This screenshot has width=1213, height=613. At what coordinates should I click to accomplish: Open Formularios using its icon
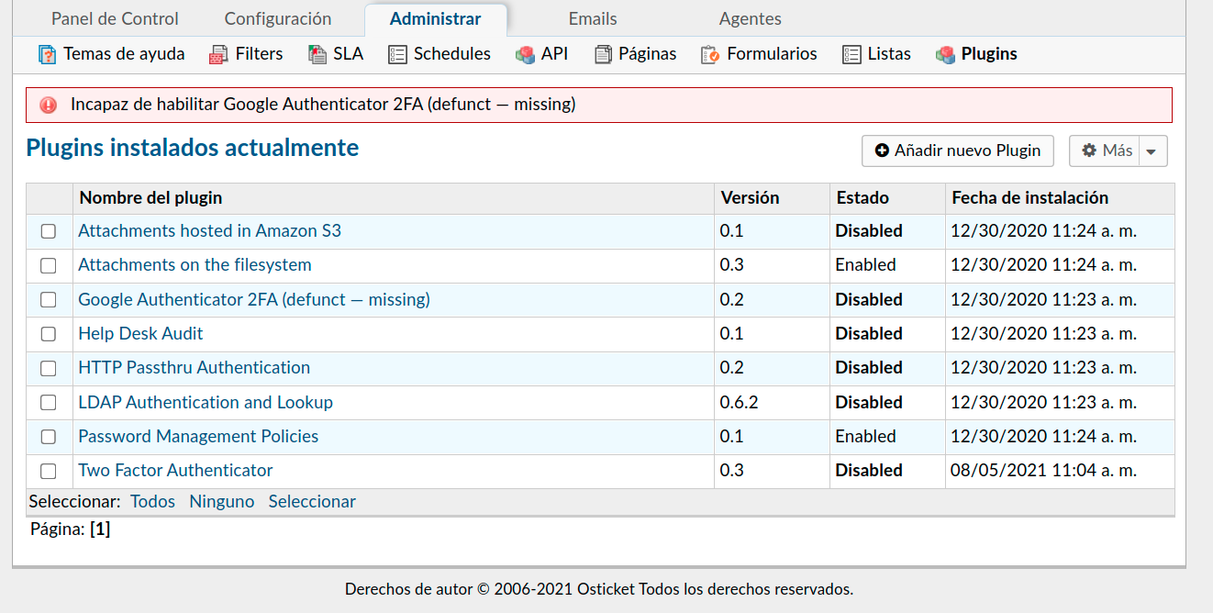click(710, 55)
